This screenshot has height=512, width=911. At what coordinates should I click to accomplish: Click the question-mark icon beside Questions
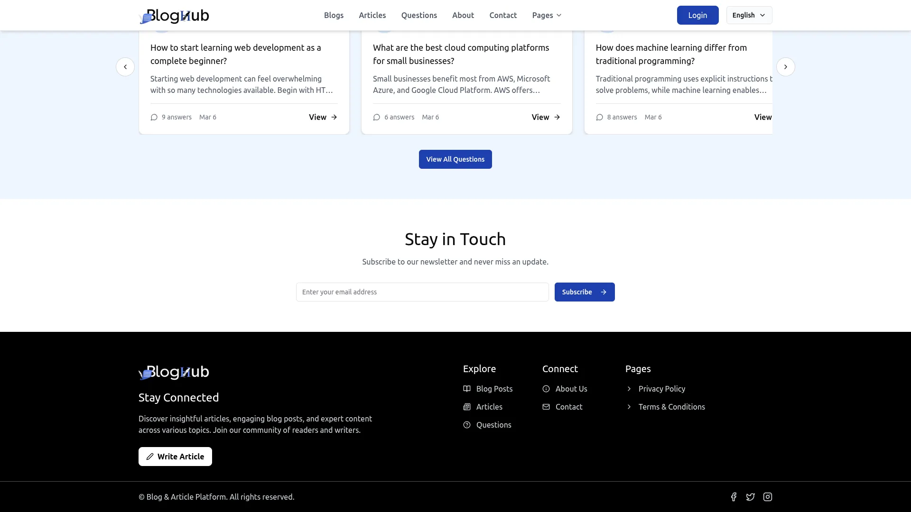(466, 425)
